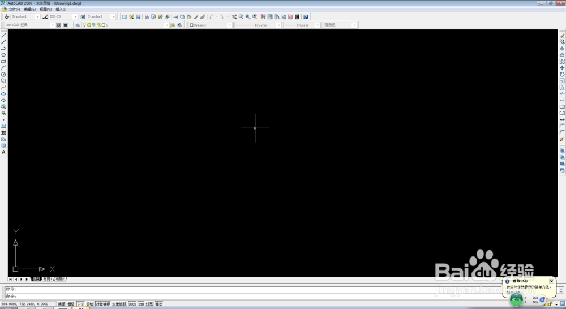
Task: Click the Cut scissors icon
Action: 175,17
